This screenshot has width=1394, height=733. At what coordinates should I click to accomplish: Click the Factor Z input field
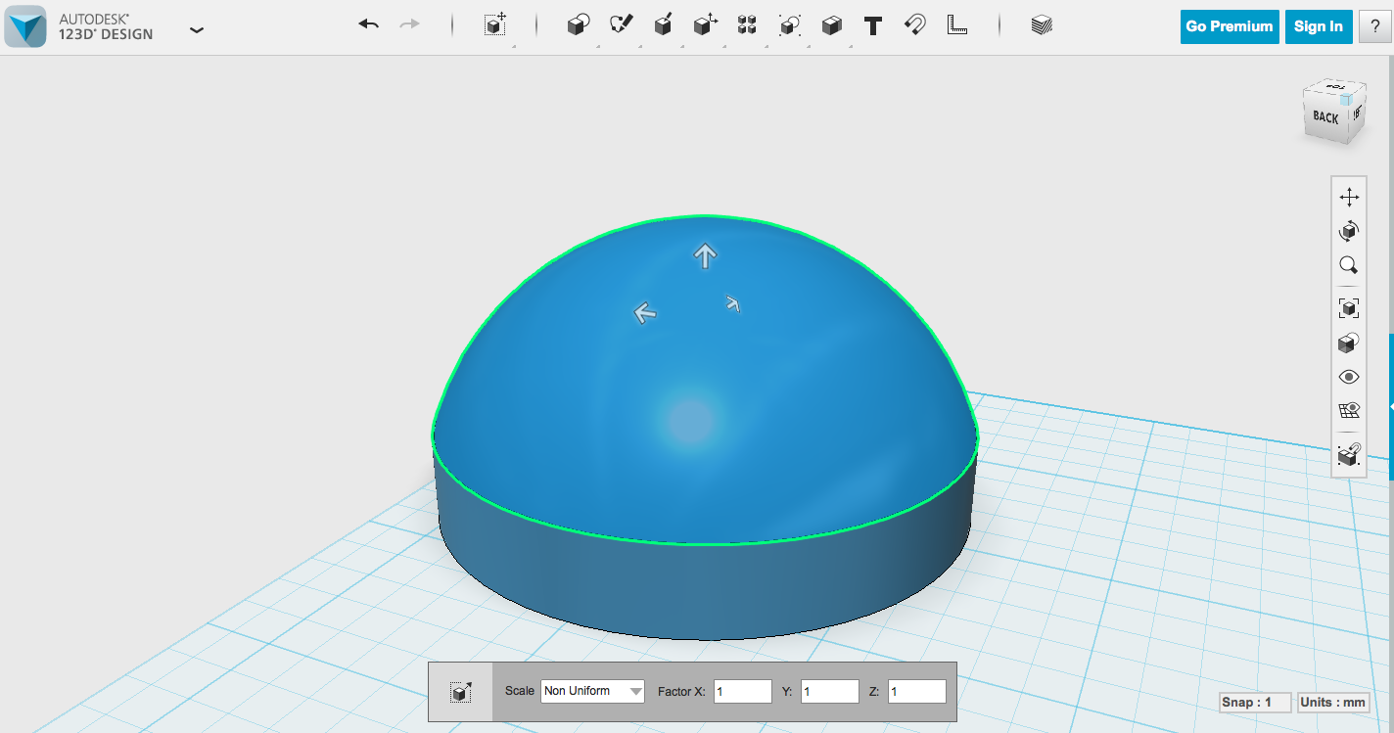click(x=916, y=691)
